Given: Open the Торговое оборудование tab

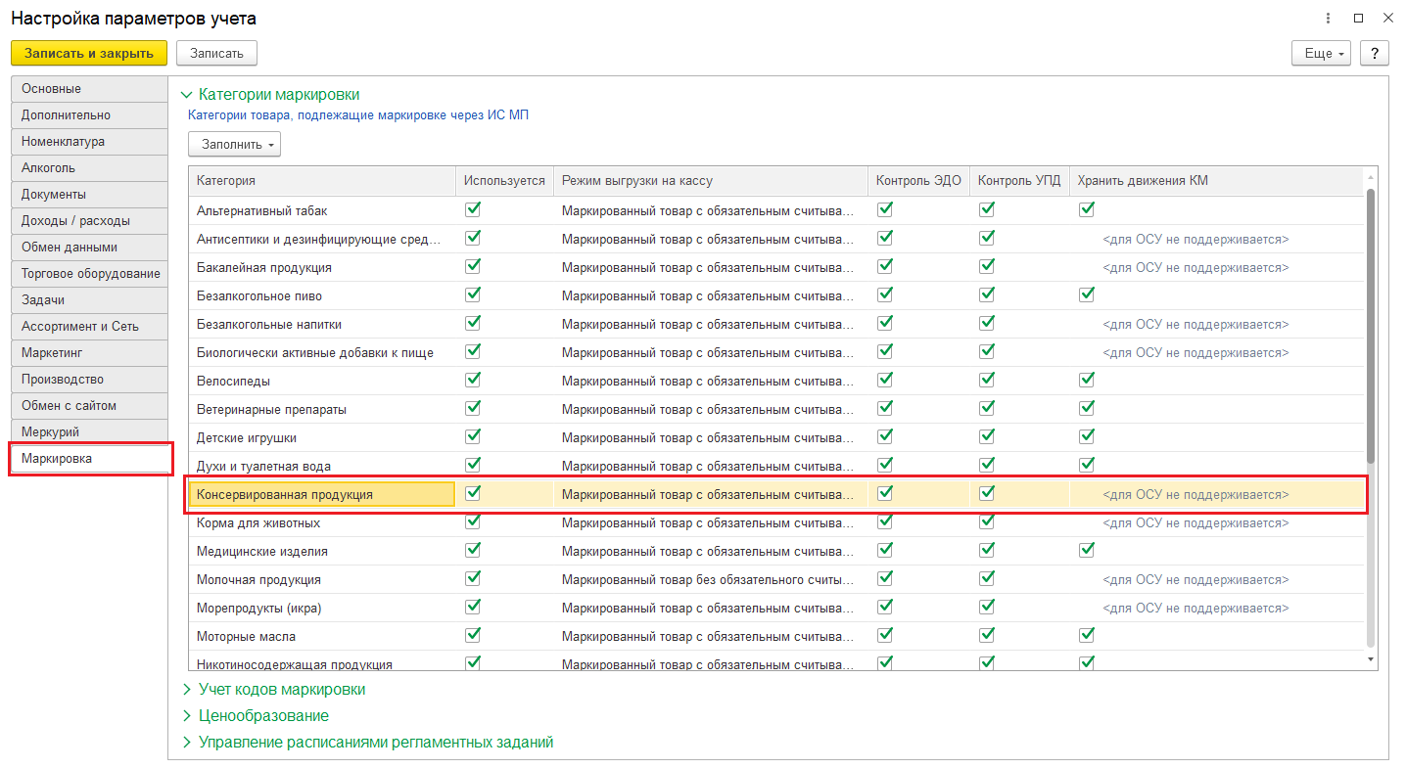Looking at the screenshot, I should coord(89,274).
